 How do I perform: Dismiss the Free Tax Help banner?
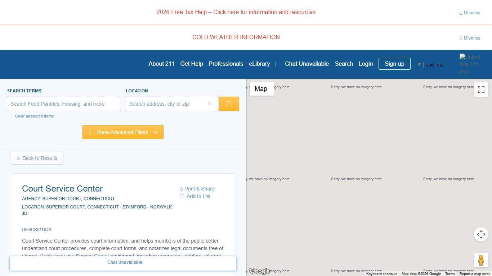pos(470,13)
